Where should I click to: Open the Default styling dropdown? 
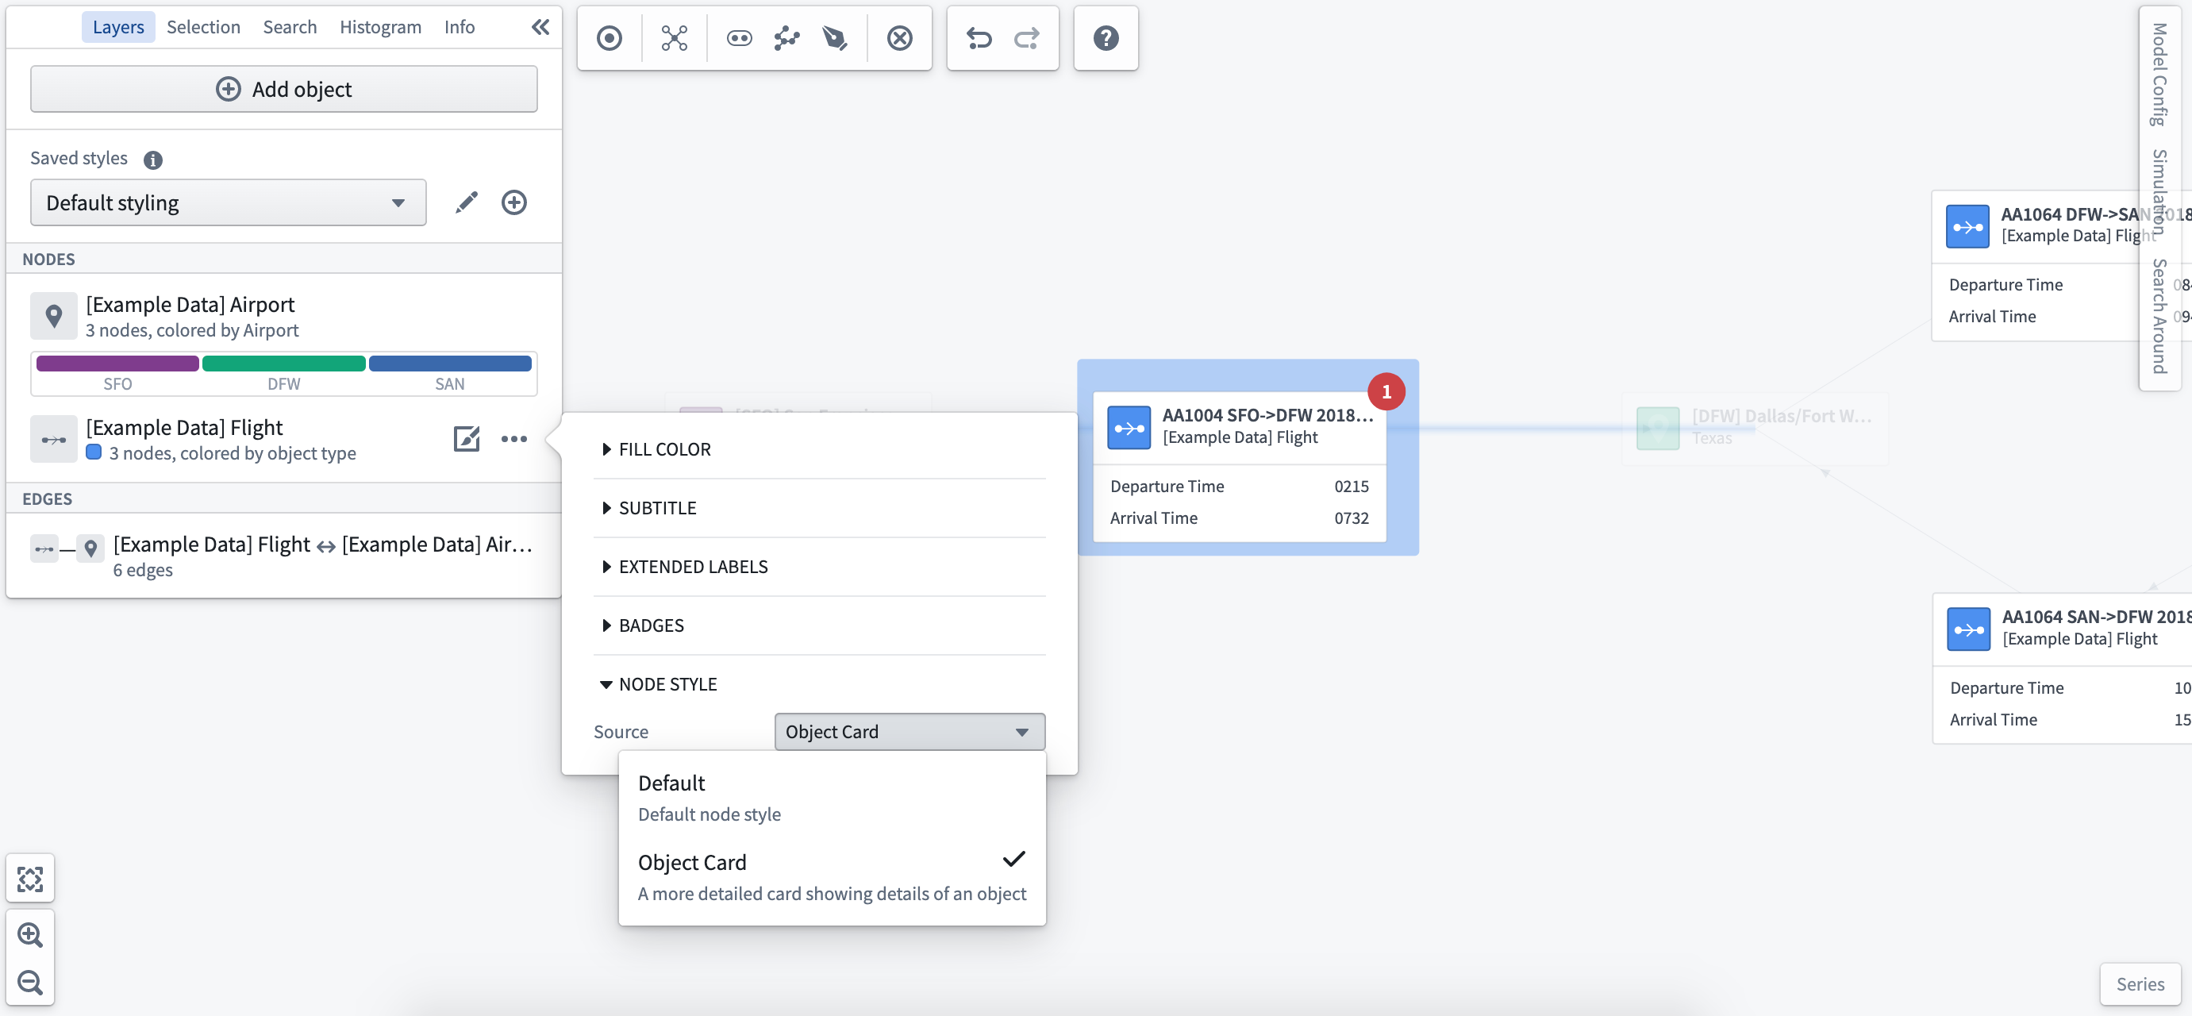tap(228, 202)
